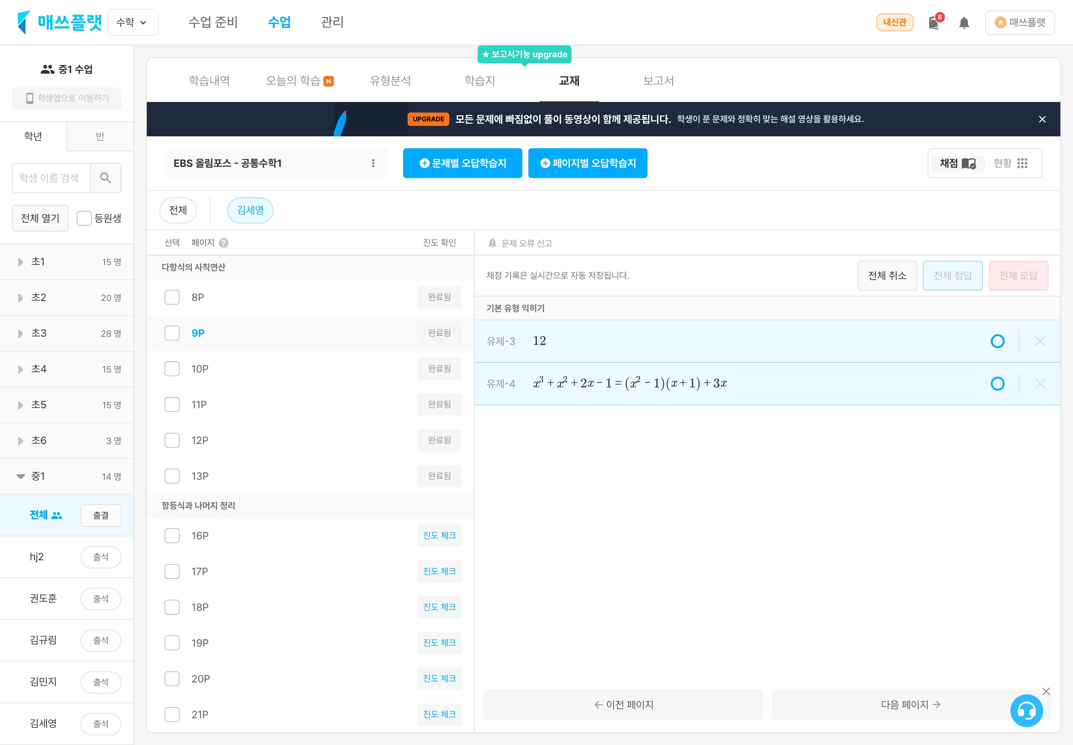Open the EBS 올림포스 three-dot menu
The height and width of the screenshot is (745, 1073).
[373, 163]
